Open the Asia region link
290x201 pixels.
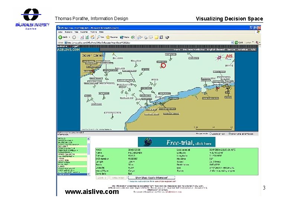(x=253, y=50)
